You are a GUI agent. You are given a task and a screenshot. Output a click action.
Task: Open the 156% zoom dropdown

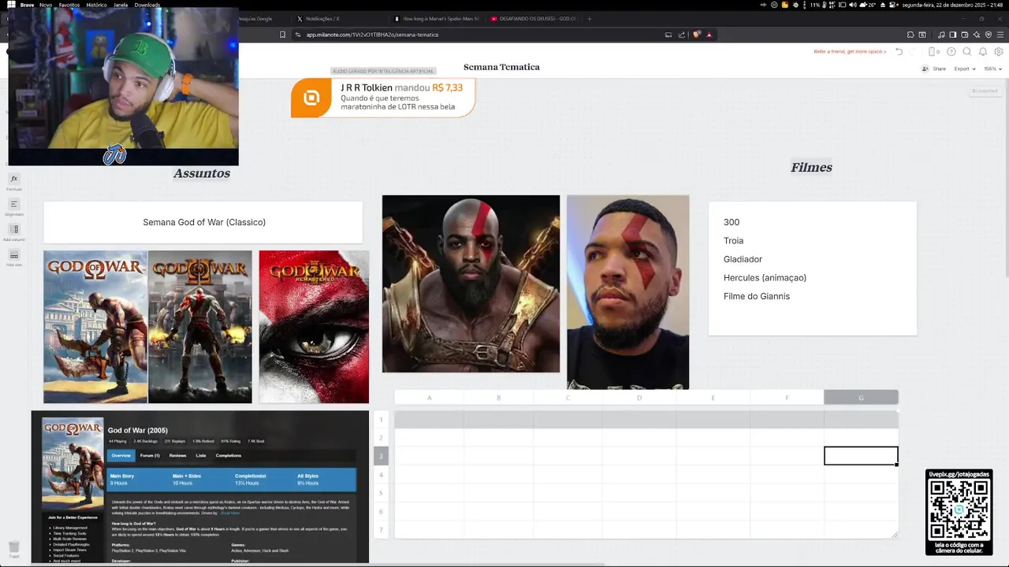click(993, 69)
